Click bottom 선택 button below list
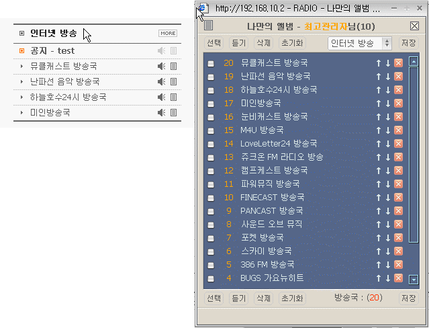The height and width of the screenshot is (328, 429). pyautogui.click(x=213, y=298)
